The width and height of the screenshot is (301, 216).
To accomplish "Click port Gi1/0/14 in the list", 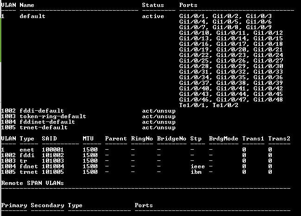I will click(231, 38).
